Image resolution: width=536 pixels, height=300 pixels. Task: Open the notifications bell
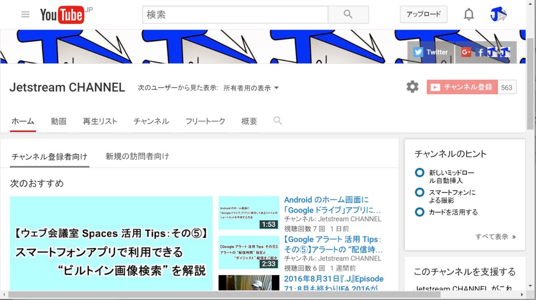(469, 15)
